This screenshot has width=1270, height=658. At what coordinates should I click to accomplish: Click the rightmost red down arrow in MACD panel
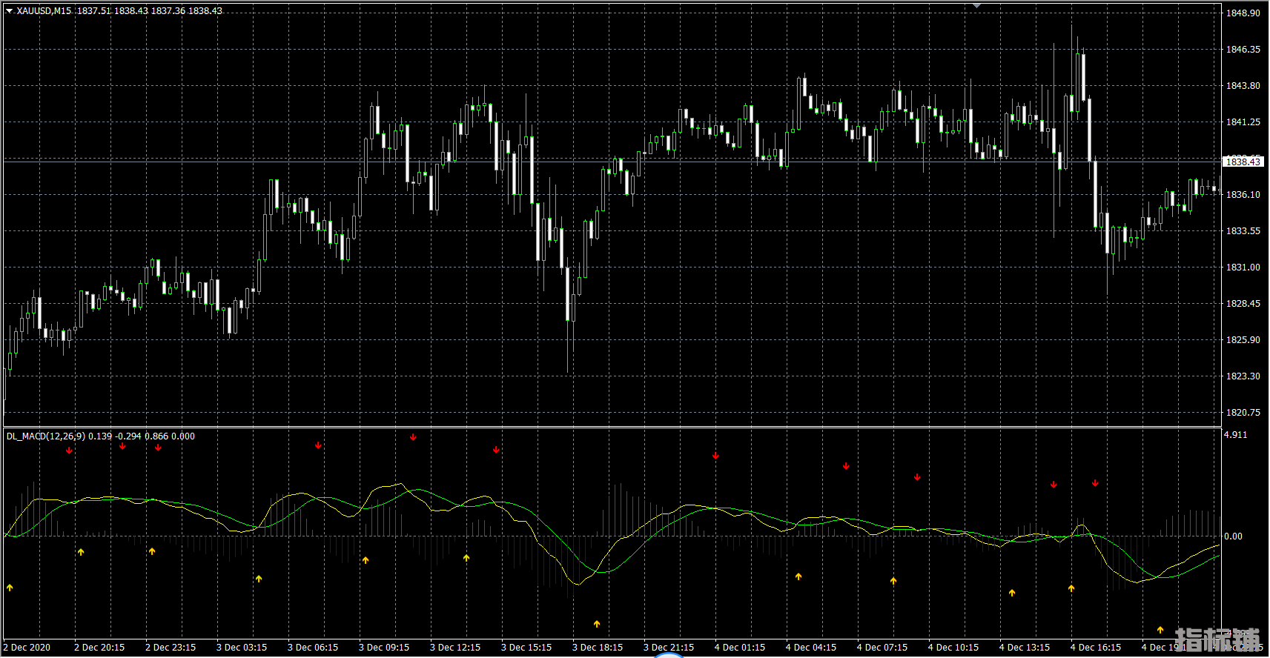tap(1095, 483)
